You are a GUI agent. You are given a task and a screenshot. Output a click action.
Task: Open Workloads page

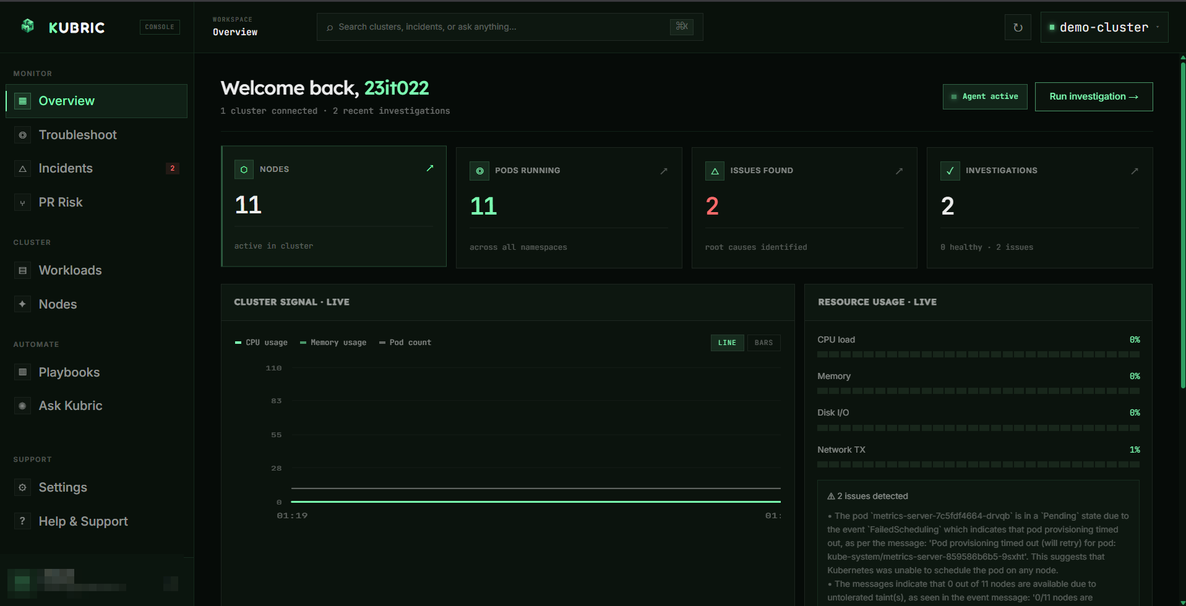tap(97, 270)
